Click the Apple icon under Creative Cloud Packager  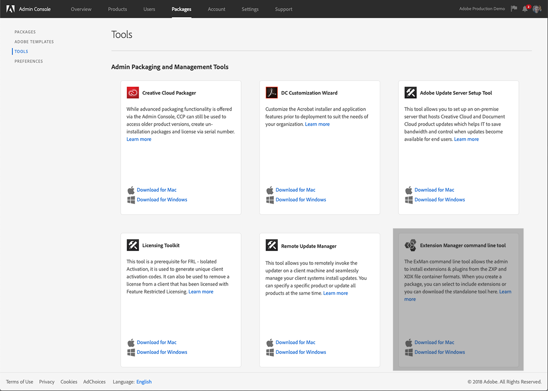(x=131, y=190)
